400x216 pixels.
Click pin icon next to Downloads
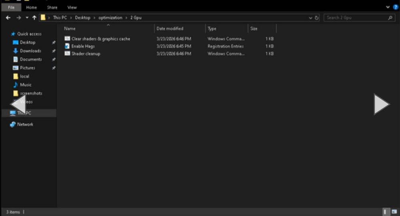tap(54, 51)
